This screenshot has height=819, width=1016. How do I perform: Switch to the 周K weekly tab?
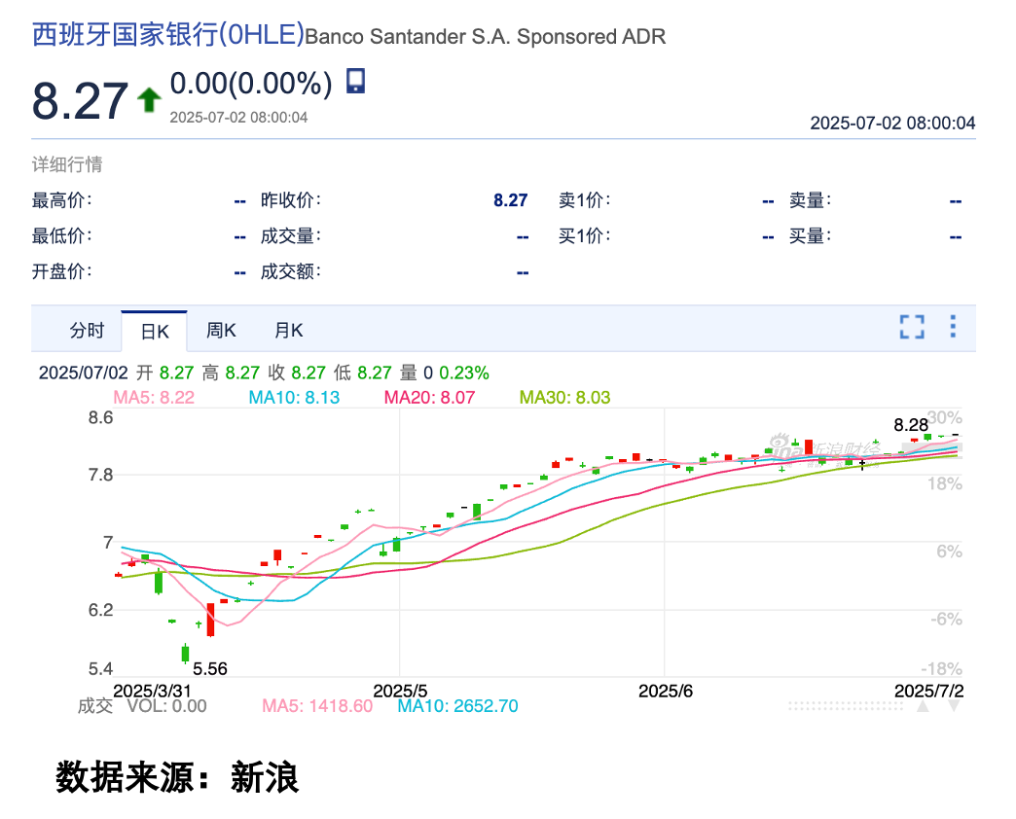221,331
